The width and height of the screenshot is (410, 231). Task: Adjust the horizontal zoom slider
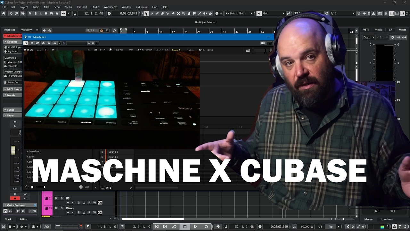tap(344, 219)
